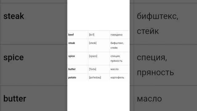Click the translation масло in center table
Viewport: 197px width, 111px height.
115,69
